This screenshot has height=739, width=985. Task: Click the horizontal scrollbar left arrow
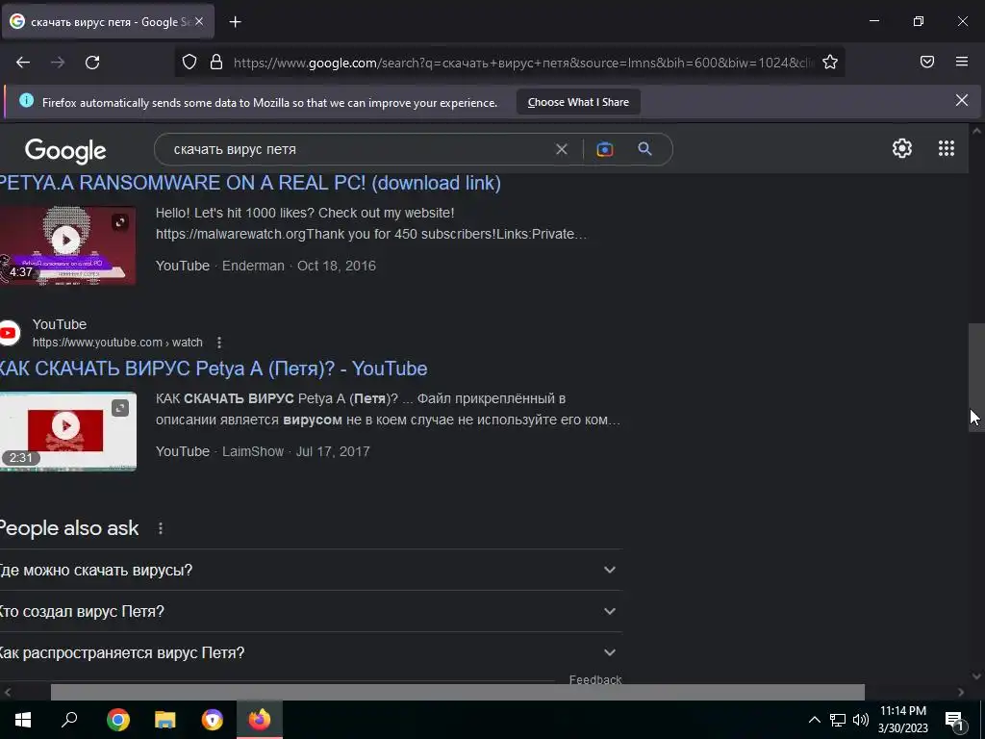pyautogui.click(x=8, y=692)
